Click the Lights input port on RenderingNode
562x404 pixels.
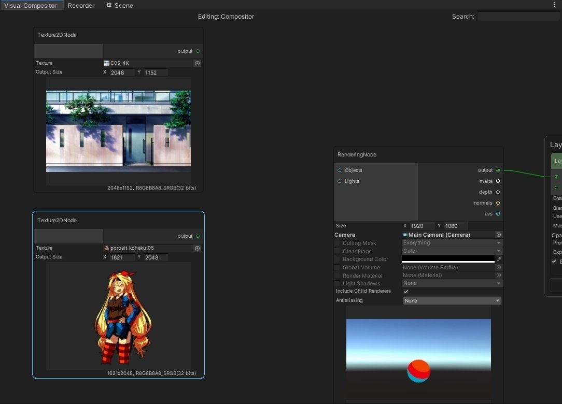[x=340, y=181]
